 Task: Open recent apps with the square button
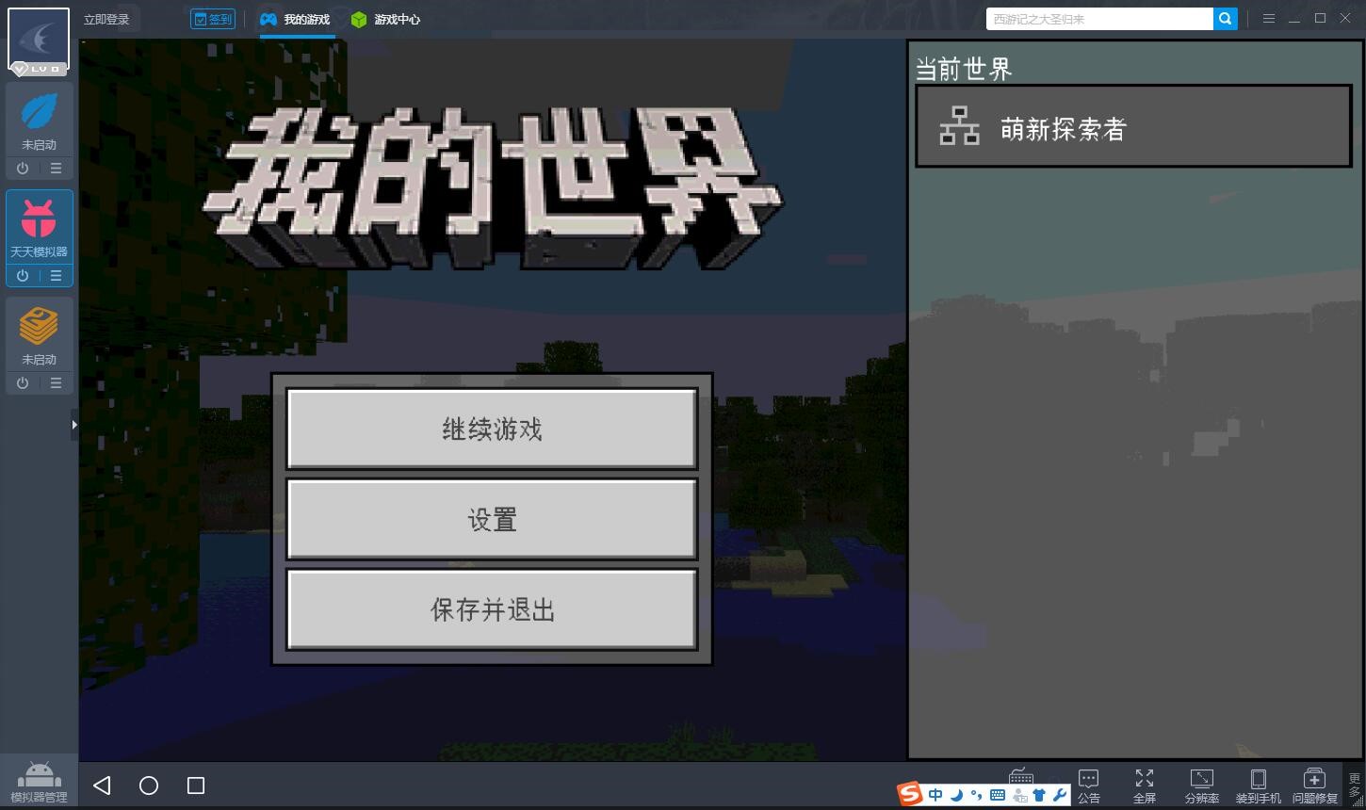coord(196,786)
